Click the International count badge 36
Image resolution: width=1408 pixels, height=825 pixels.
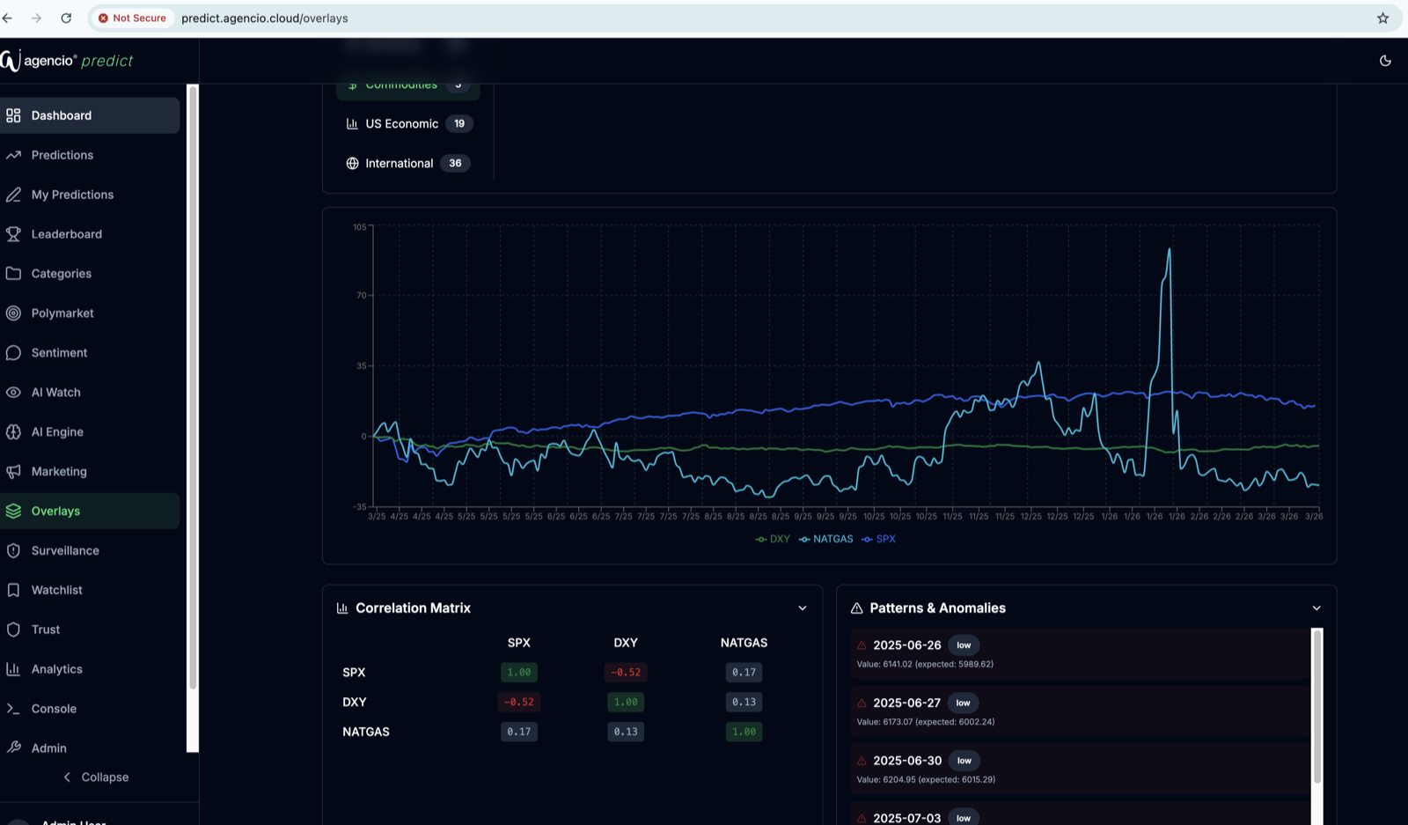click(x=455, y=164)
